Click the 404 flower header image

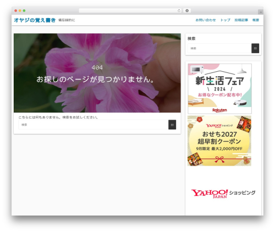coord(97,73)
